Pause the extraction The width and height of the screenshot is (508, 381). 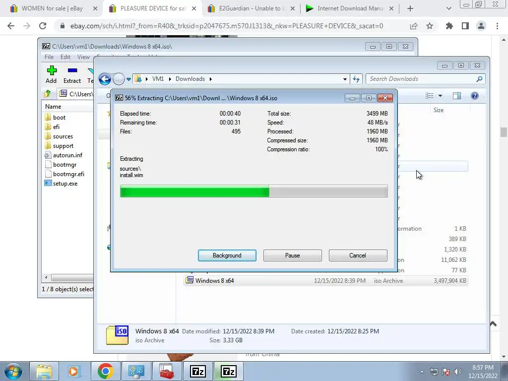click(x=292, y=255)
